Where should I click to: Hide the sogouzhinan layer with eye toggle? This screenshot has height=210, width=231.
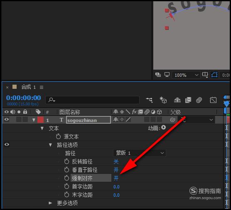(7, 120)
